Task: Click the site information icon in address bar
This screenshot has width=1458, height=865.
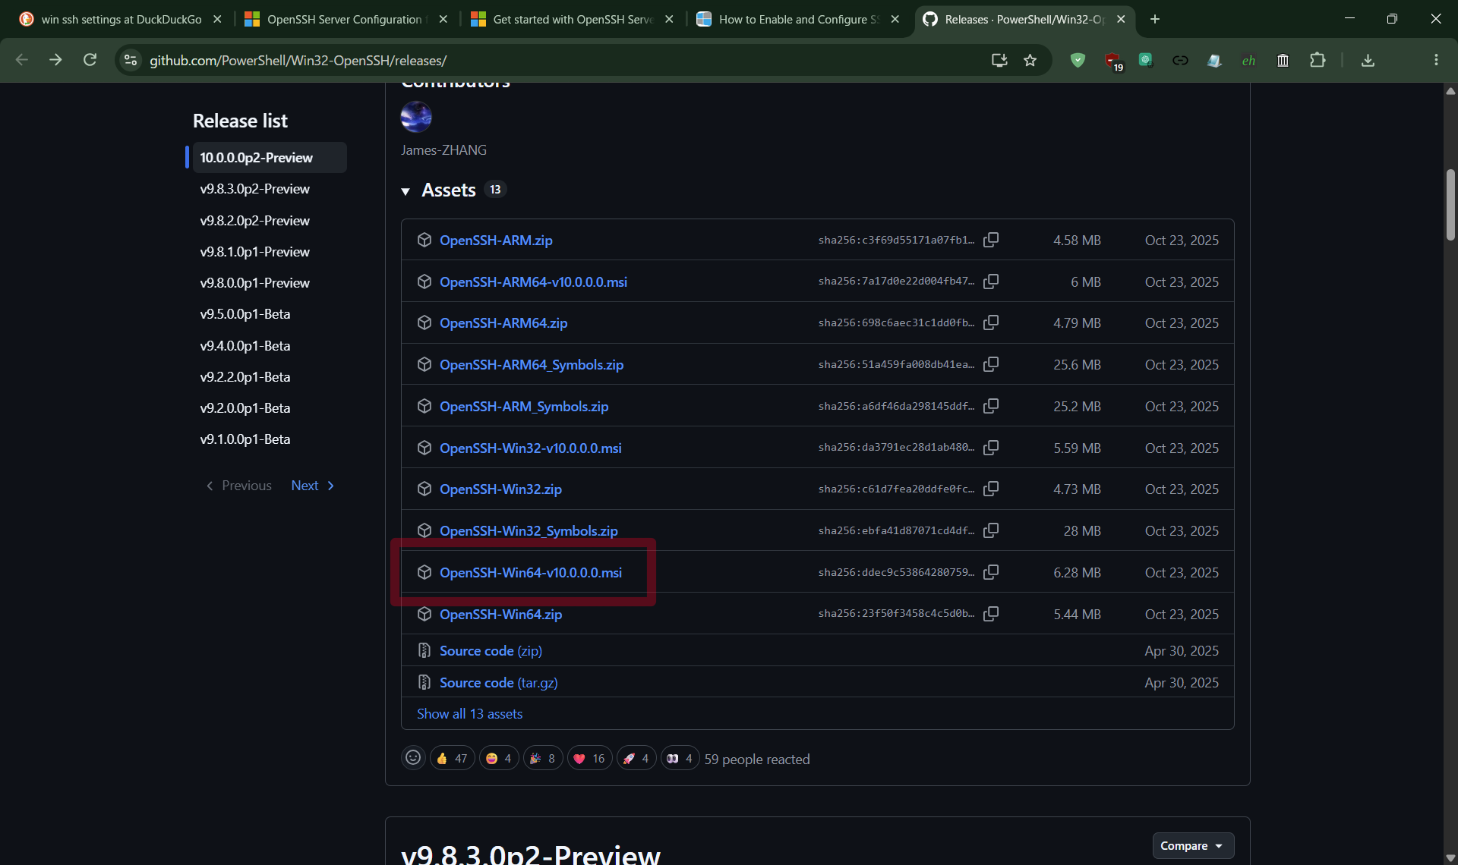Action: coord(131,60)
